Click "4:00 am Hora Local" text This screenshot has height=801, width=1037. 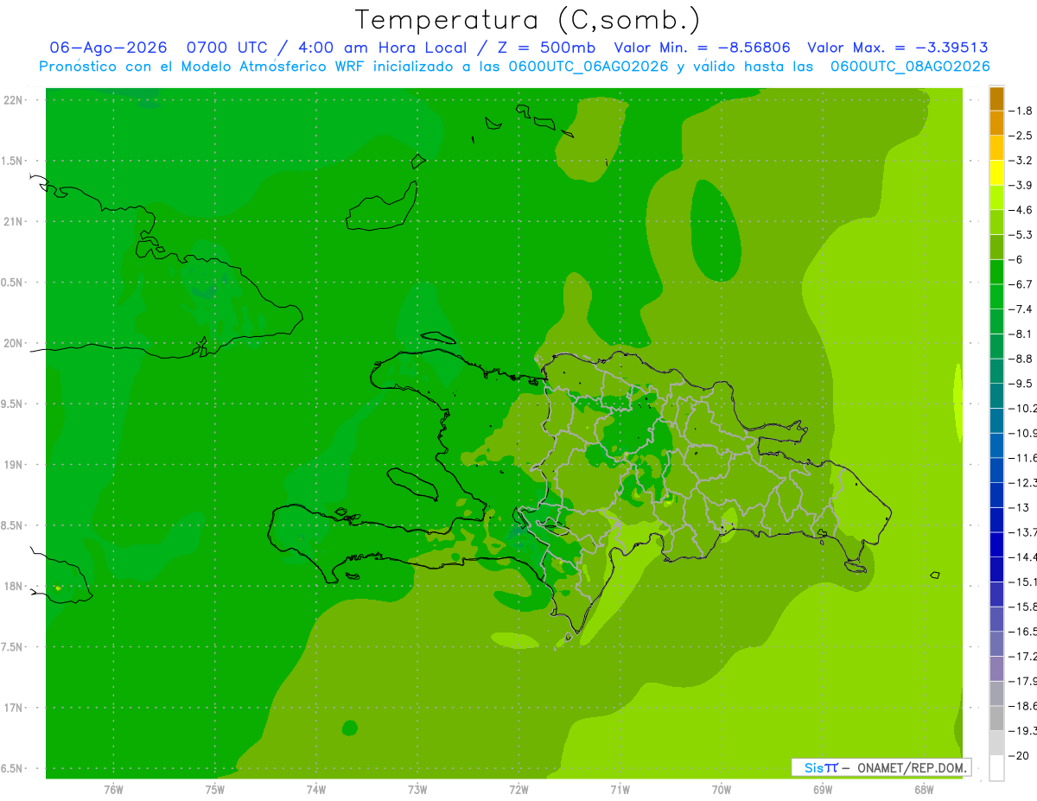point(383,48)
